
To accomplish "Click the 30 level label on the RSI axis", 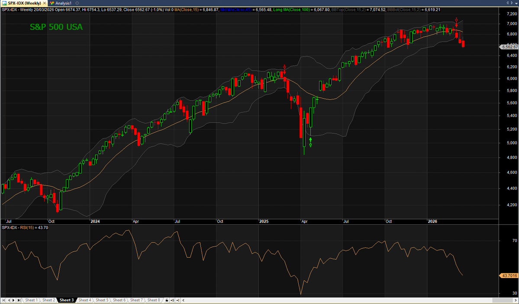I will click(x=515, y=294).
